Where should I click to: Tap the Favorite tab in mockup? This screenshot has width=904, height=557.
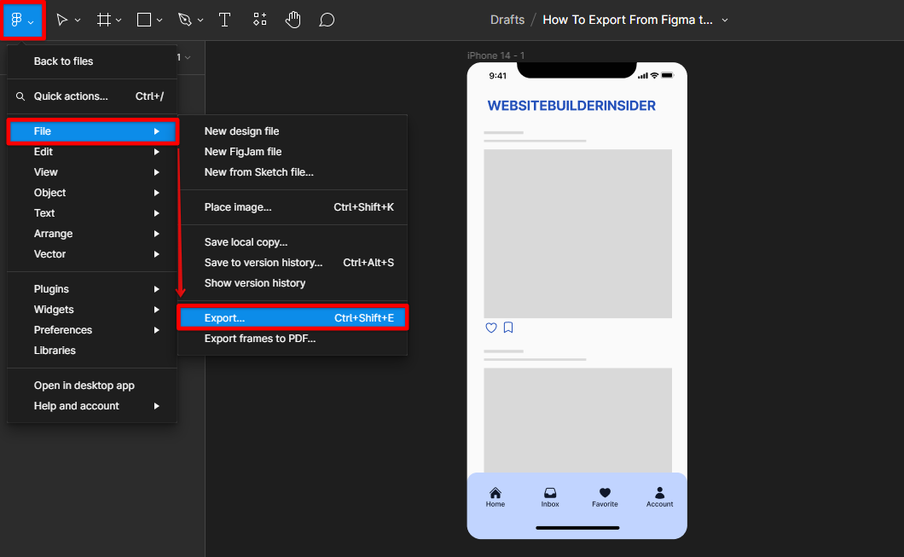605,496
